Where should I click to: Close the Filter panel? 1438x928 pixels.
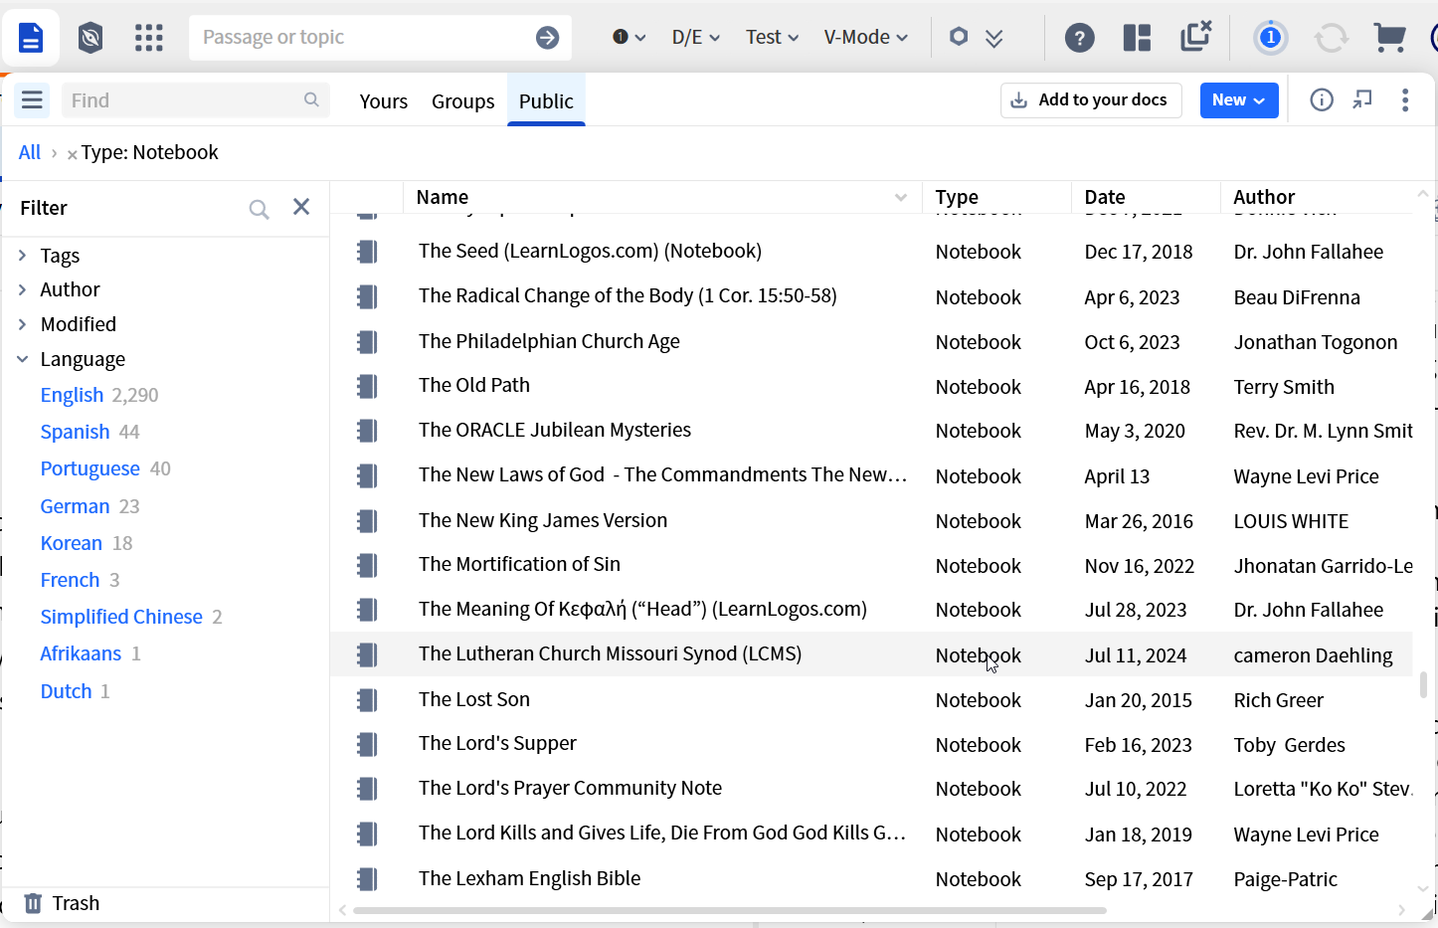(x=301, y=207)
